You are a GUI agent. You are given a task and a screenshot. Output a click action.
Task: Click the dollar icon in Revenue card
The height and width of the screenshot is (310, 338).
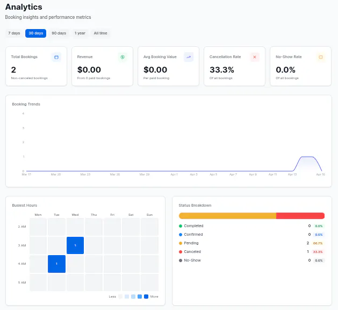(123, 57)
